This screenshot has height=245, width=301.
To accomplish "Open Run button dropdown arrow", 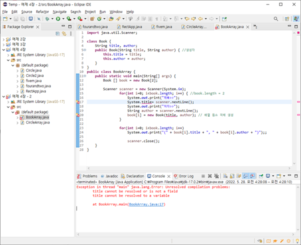I will click(x=63, y=19).
